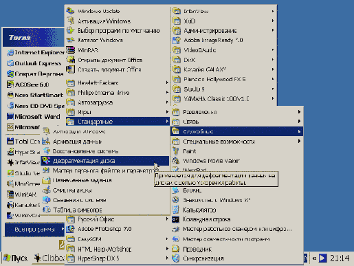Select Очистка диска menu entry
The image size is (354, 266).
click(105, 190)
